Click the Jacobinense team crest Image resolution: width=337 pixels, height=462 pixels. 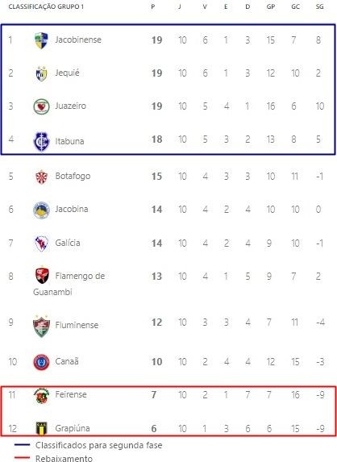click(41, 40)
